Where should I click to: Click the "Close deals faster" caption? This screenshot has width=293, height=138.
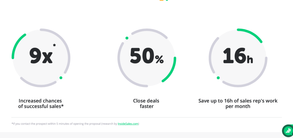[x=146, y=104]
